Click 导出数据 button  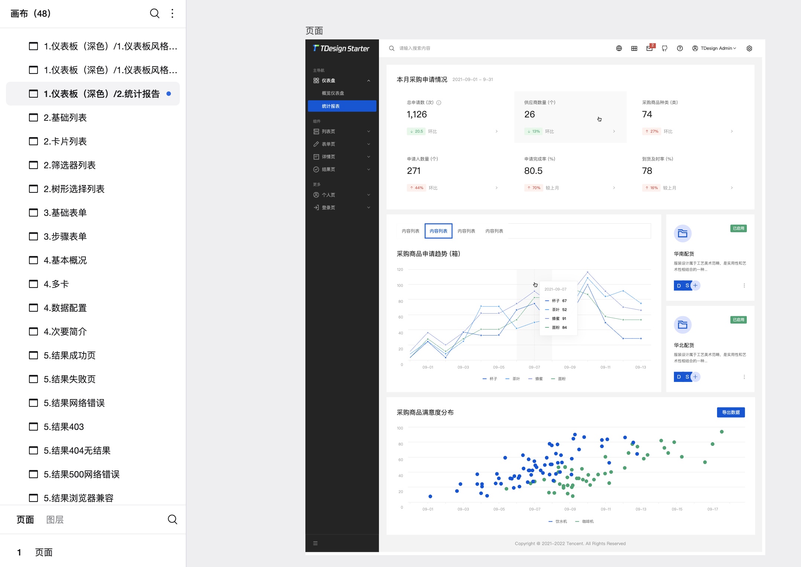[x=731, y=412]
